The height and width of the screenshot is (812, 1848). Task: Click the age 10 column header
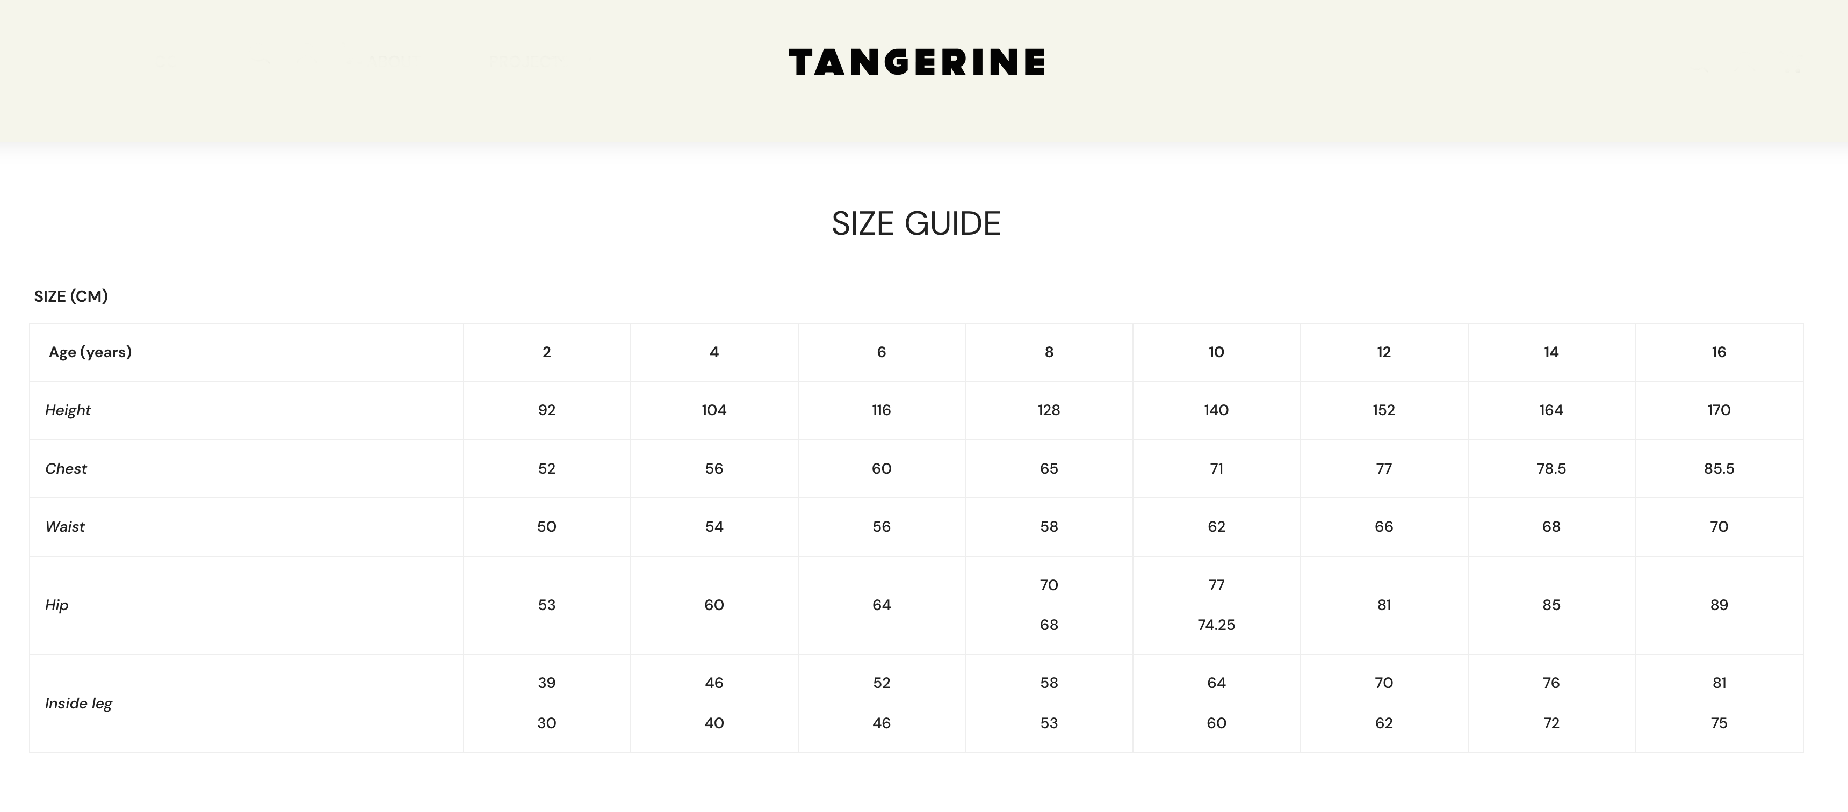pos(1216,352)
